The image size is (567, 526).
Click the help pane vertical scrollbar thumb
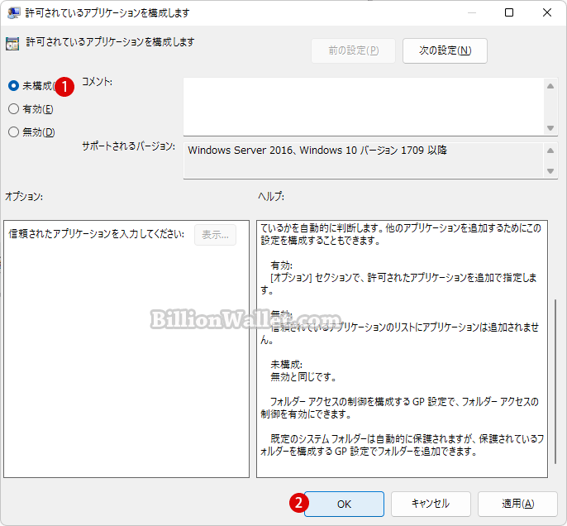point(555,381)
